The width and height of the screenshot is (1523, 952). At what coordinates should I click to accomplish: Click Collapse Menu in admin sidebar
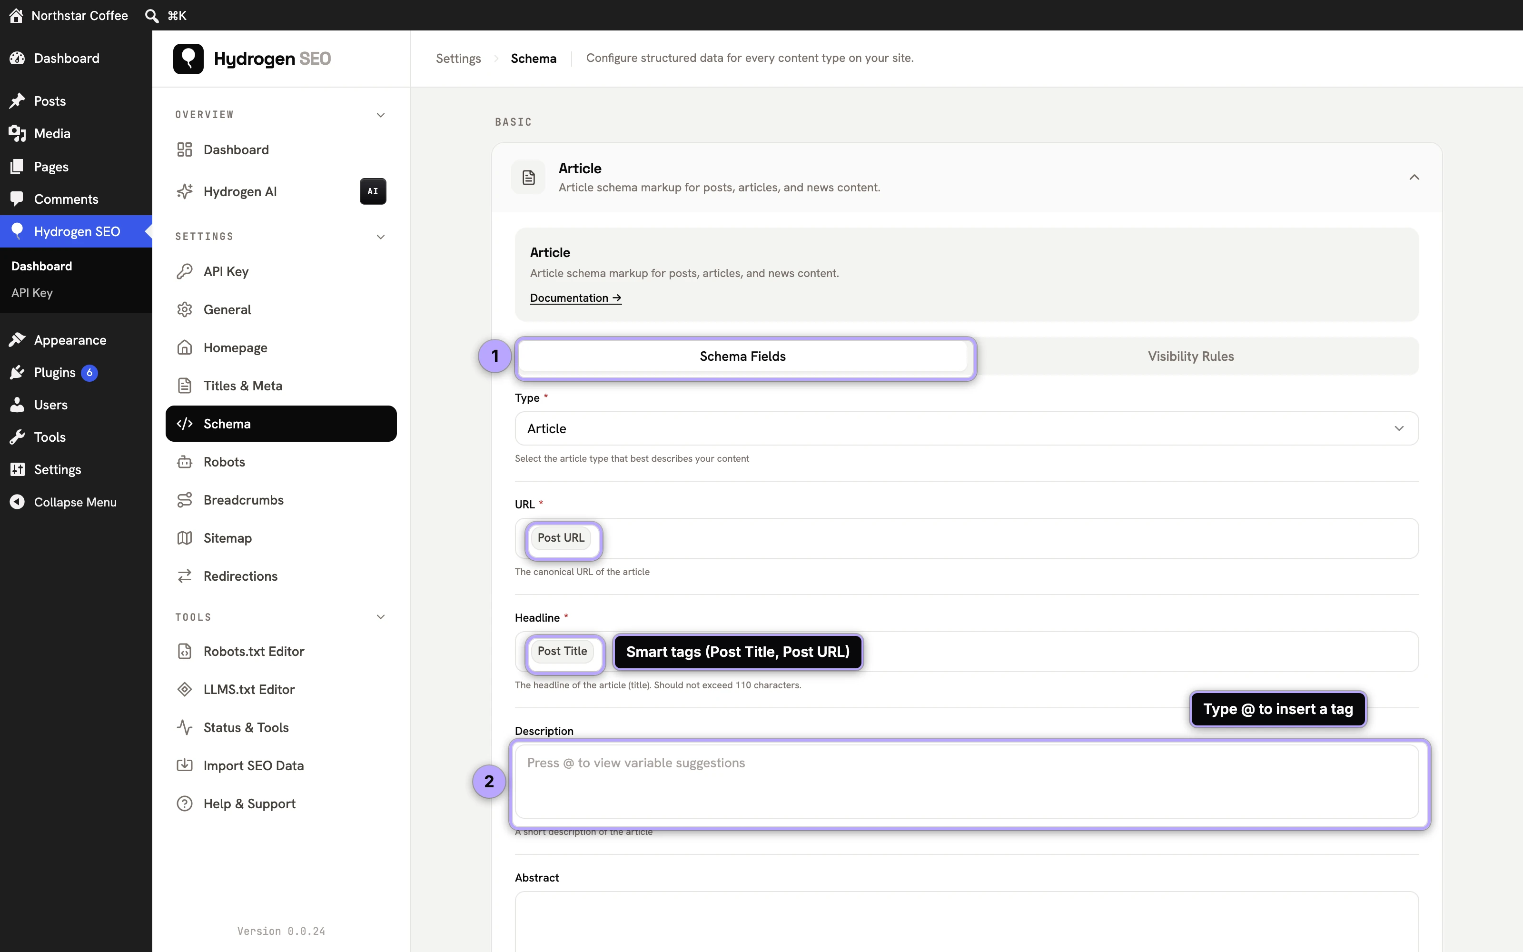coord(76,502)
